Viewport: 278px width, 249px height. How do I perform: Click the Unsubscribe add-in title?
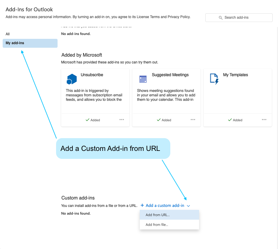92,75
